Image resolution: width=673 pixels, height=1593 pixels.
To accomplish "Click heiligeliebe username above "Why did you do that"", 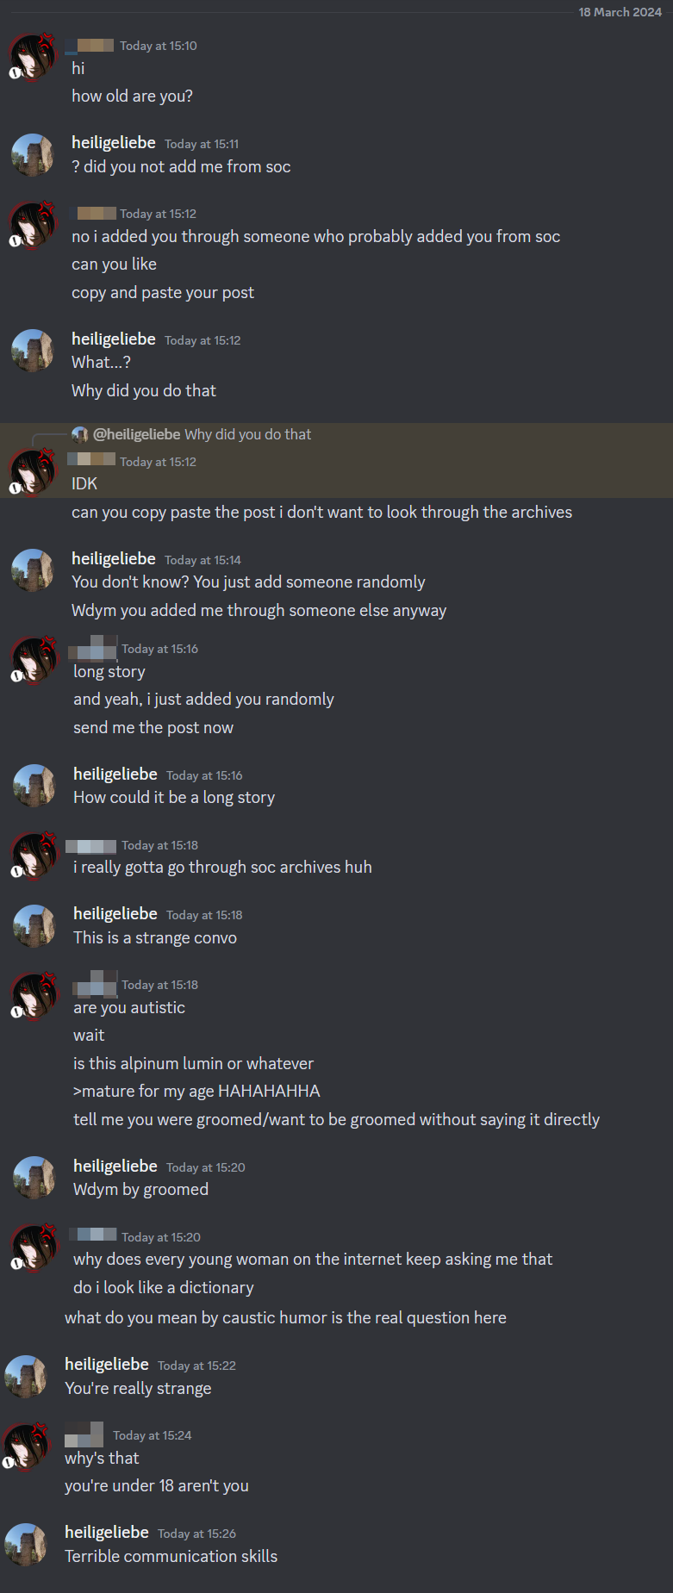I will point(114,339).
